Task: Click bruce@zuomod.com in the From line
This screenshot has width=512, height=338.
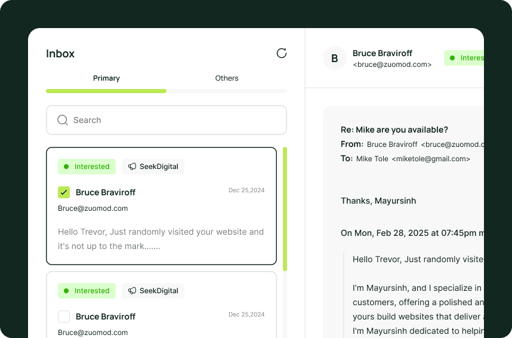Action: tap(452, 145)
